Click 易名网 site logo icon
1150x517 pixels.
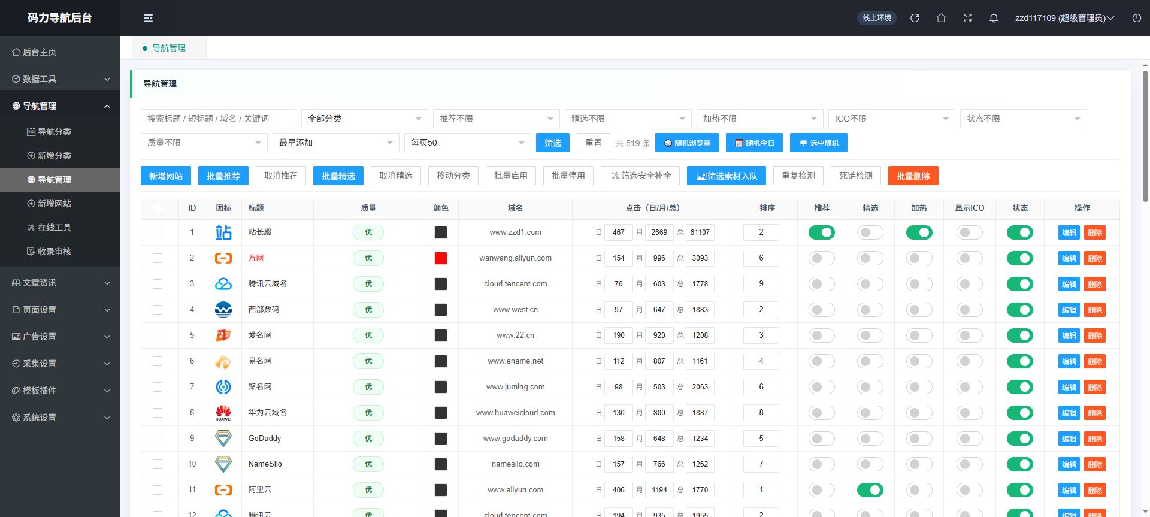coord(223,361)
